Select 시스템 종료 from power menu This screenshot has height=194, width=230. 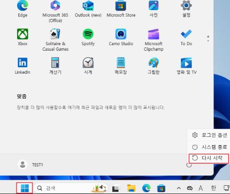pyautogui.click(x=209, y=147)
